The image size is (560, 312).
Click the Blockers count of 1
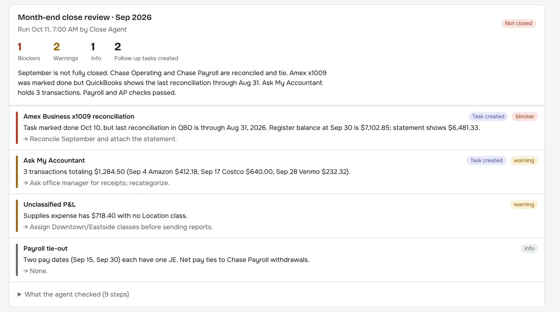point(20,47)
